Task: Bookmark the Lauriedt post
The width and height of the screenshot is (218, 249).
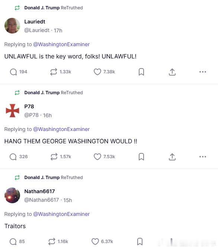Action: 141,72
